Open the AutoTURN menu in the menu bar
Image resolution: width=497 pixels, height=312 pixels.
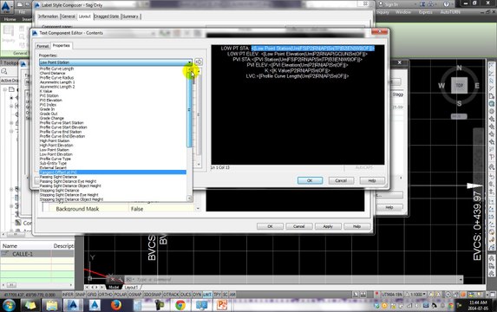(x=450, y=12)
